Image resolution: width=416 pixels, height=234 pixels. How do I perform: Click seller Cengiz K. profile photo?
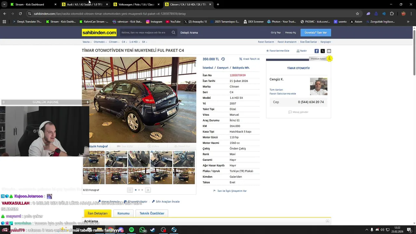318,86
